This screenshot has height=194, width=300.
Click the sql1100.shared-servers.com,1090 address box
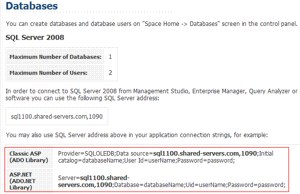tap(57, 116)
